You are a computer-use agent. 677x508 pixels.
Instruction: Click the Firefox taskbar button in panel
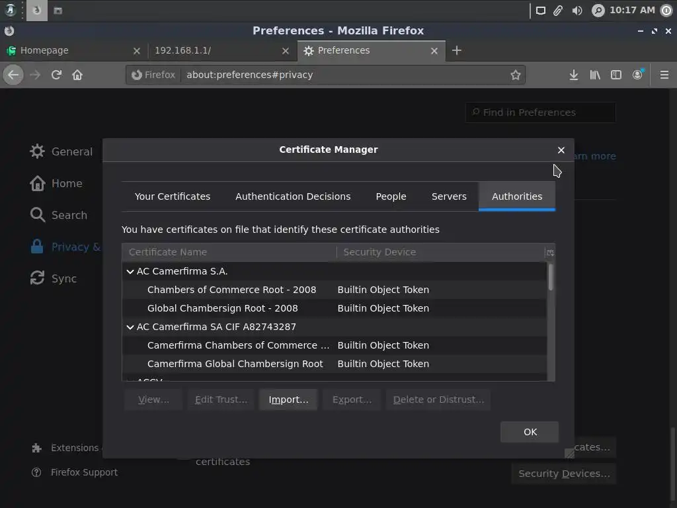click(x=37, y=11)
